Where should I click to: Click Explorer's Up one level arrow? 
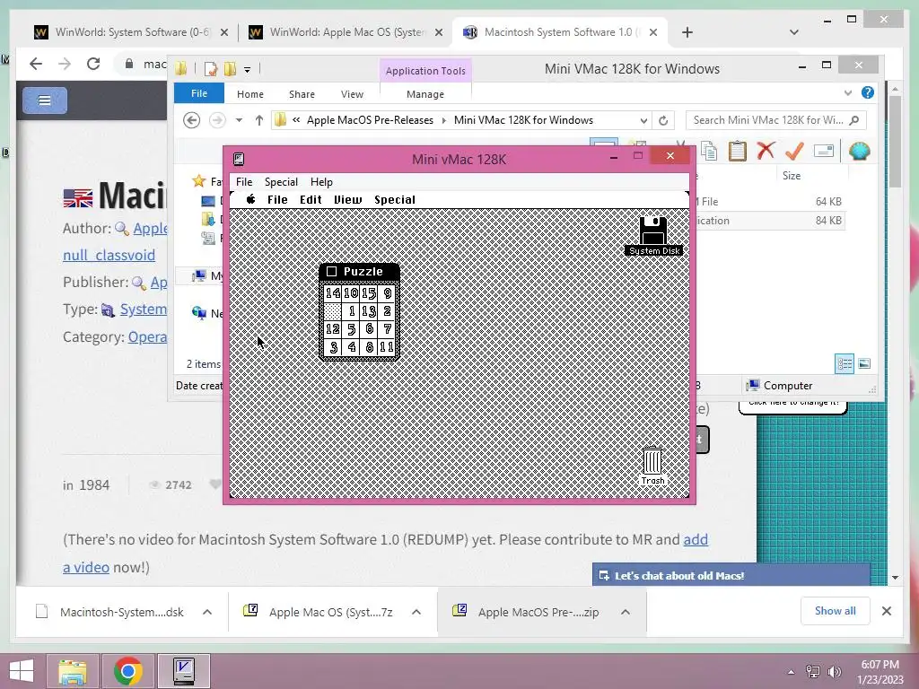tap(259, 120)
